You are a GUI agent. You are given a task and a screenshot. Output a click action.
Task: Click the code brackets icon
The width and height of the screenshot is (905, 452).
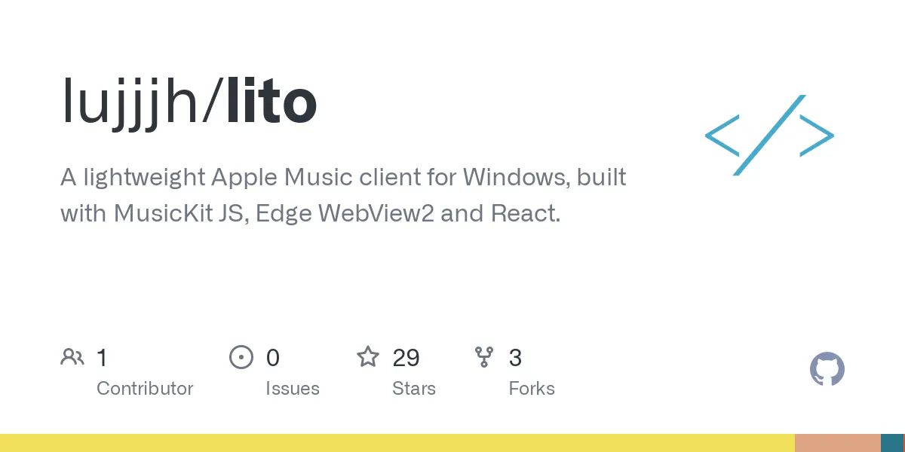click(769, 136)
